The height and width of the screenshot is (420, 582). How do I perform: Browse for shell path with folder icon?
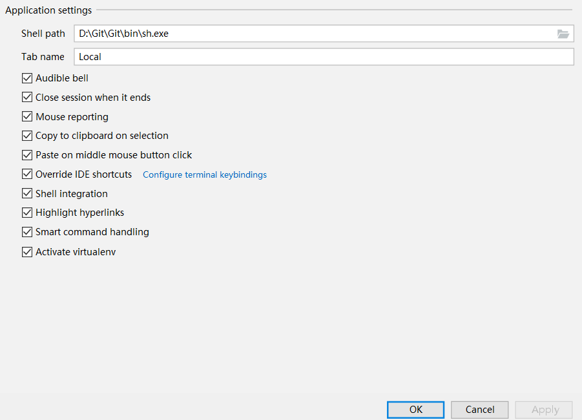563,34
